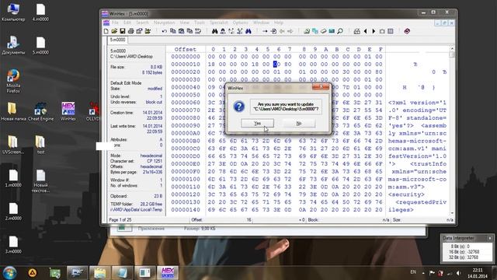Screen dimensions: 497x280
Task: Open the Tools menu
Action: coord(200,23)
